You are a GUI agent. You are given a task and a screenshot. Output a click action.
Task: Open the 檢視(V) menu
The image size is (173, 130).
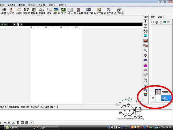point(31,5)
